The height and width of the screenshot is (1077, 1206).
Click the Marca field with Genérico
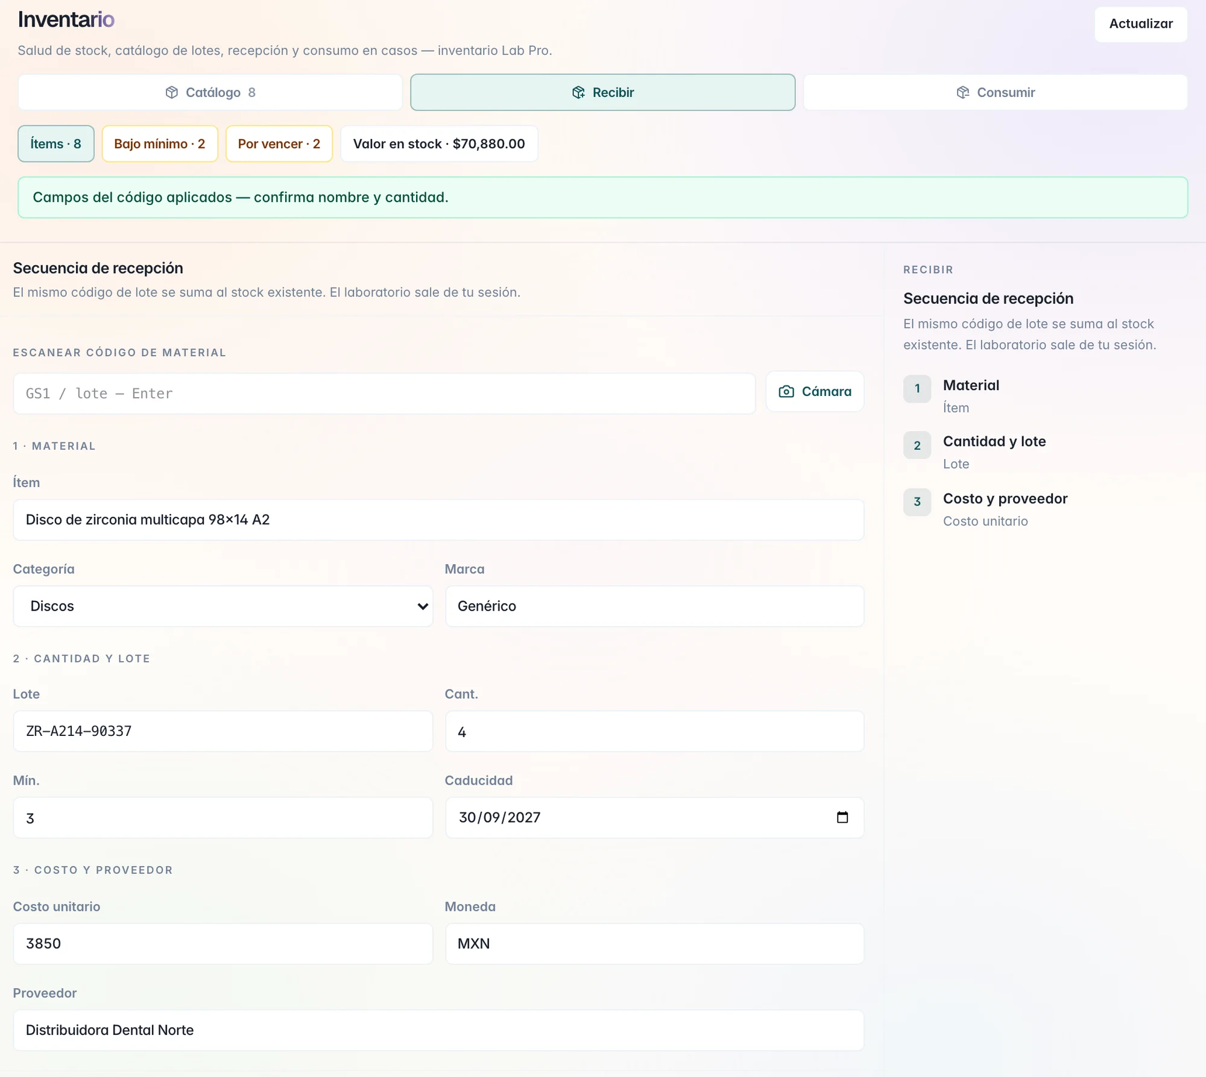[654, 606]
